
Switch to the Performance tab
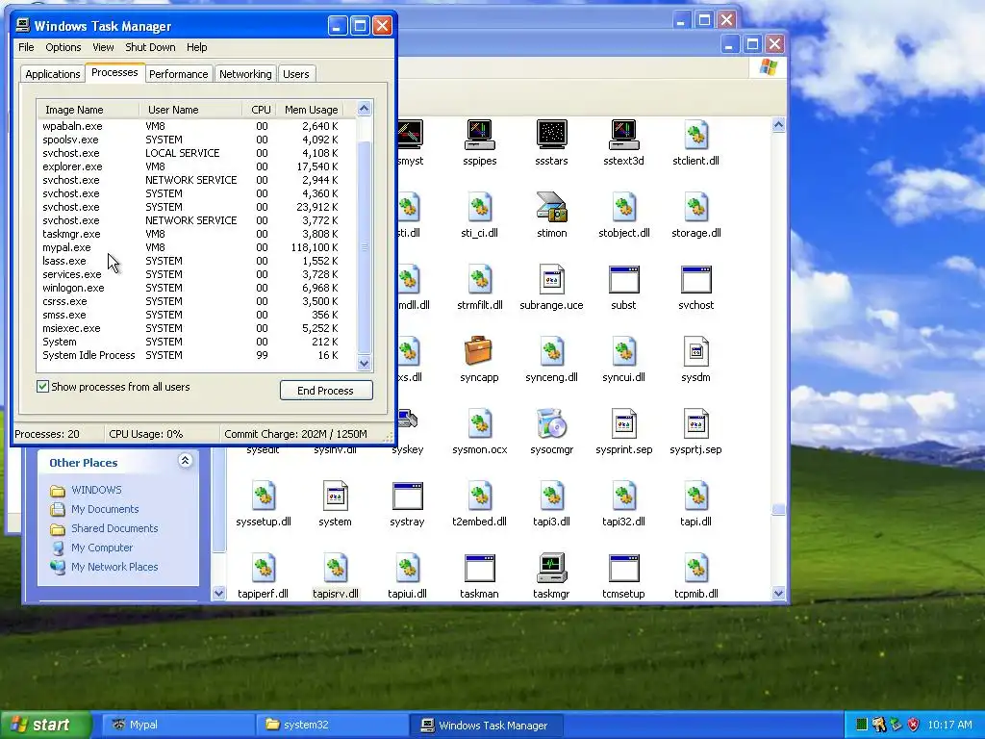178,74
